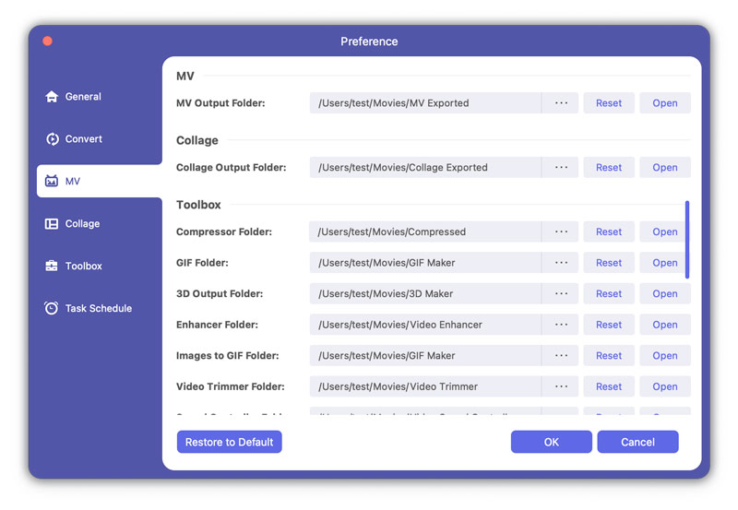This screenshot has height=510, width=738.
Task: Reset the Compressor Folder path
Action: click(x=608, y=232)
